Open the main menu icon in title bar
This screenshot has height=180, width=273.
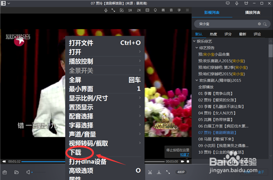(3, 3)
